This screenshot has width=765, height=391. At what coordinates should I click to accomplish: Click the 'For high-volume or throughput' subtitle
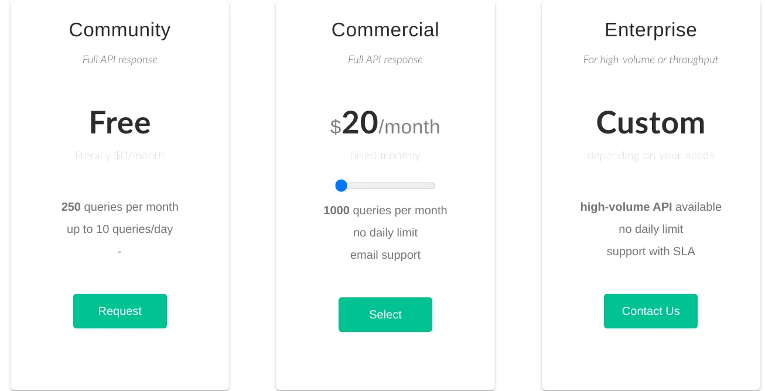click(650, 59)
